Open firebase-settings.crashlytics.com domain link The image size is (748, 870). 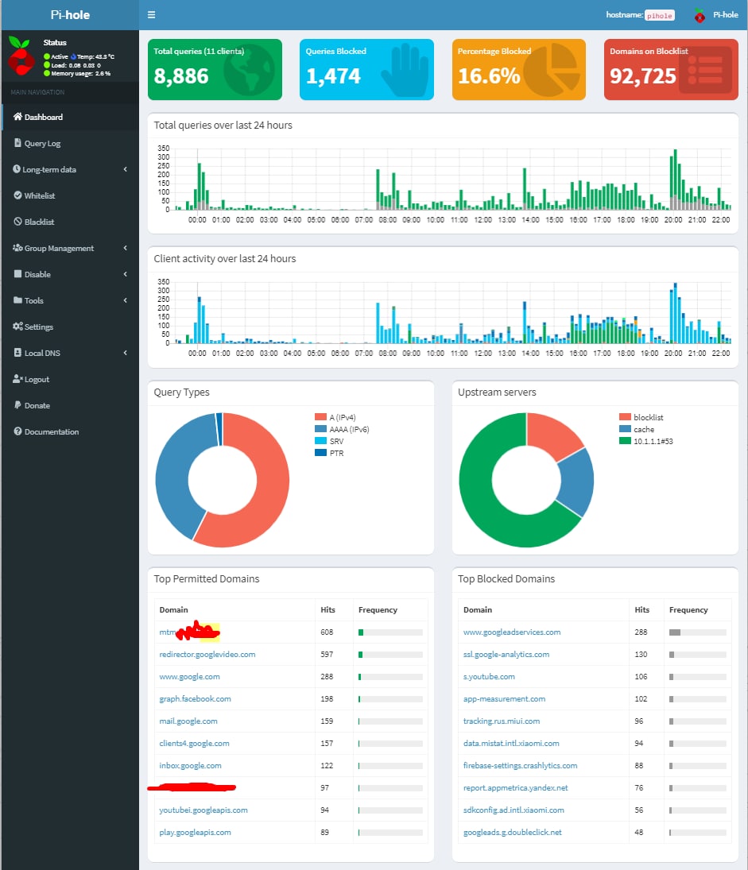point(521,765)
